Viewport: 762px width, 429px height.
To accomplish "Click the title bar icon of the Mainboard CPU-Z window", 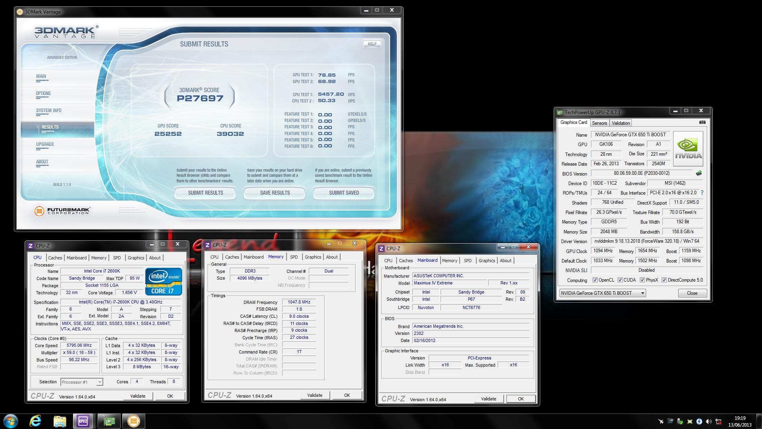I will (381, 249).
